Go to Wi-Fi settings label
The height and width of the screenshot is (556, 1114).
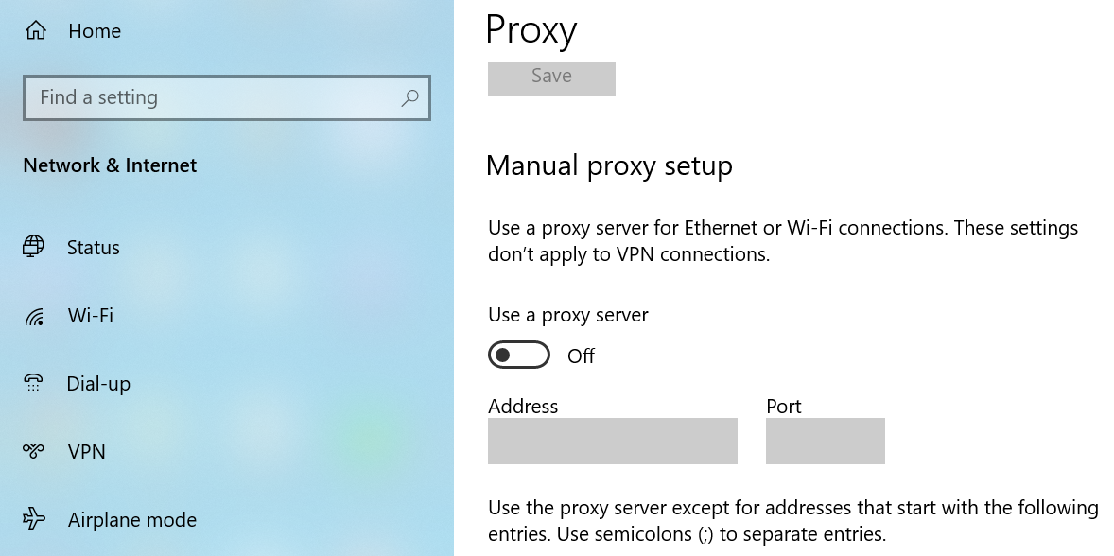[x=91, y=316]
